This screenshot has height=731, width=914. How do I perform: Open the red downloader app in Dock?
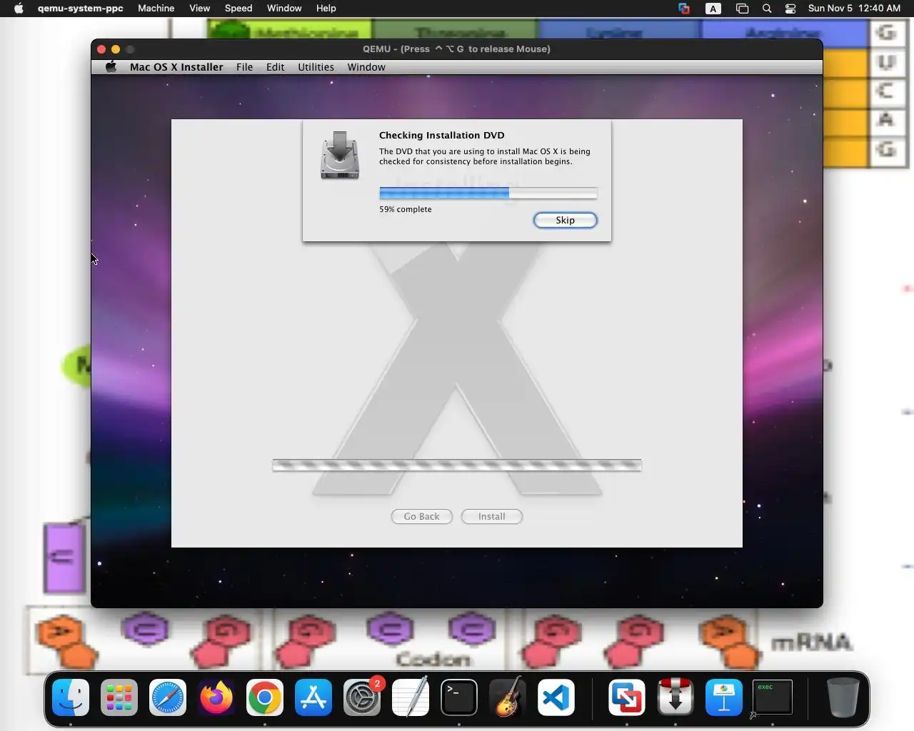(x=676, y=697)
